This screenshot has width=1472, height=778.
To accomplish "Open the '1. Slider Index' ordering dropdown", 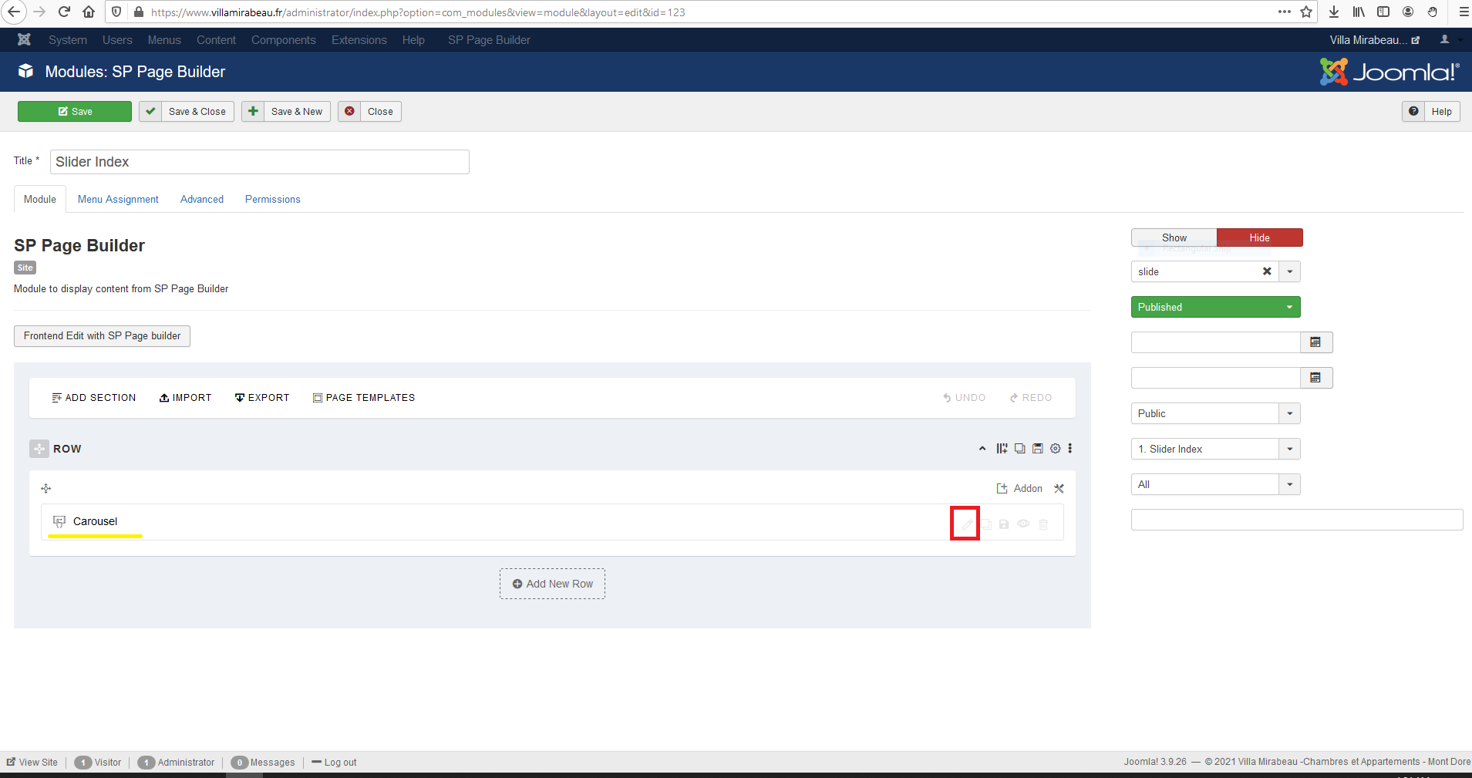I will 1216,449.
